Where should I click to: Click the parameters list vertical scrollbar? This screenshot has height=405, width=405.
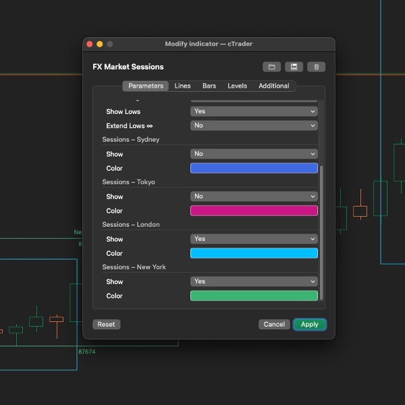click(321, 233)
